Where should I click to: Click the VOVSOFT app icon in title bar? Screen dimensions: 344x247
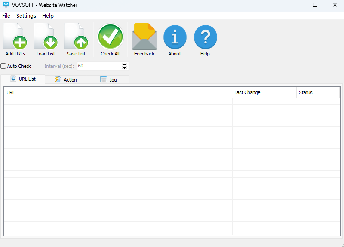tap(6, 5)
